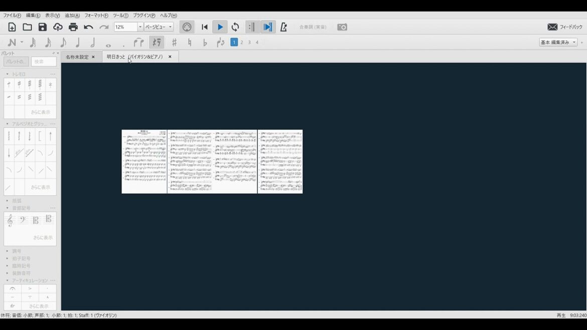
Task: Toggle loop playback
Action: click(235, 27)
